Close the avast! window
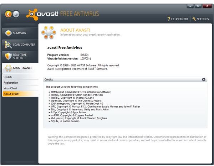 [x=207, y=6]
